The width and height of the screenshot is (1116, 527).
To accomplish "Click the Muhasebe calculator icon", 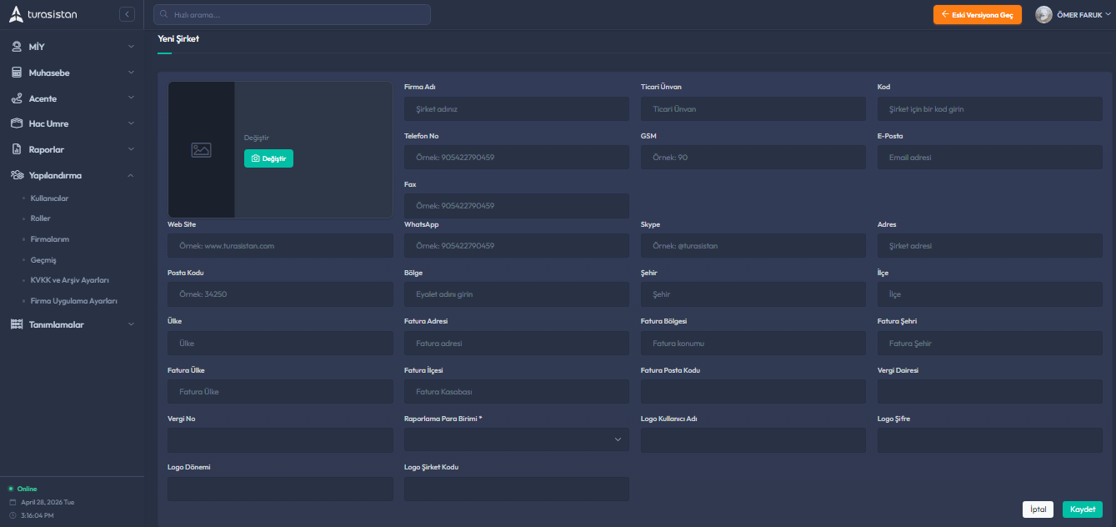I will (16, 73).
